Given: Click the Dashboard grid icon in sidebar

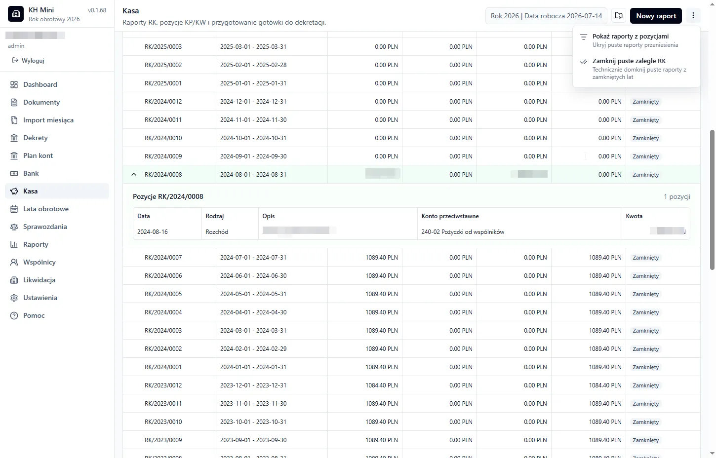Looking at the screenshot, I should point(14,84).
